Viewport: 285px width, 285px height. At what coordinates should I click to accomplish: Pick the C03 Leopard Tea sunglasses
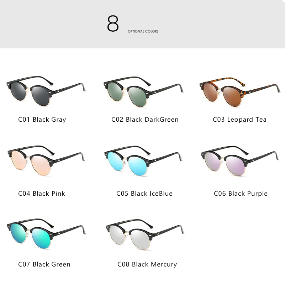tap(240, 92)
